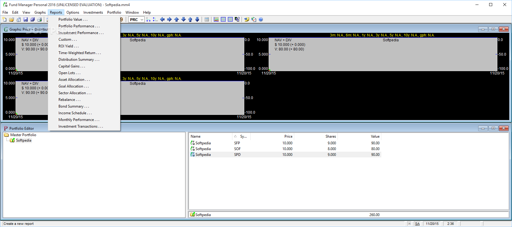The width and height of the screenshot is (512, 227).
Task: Open the Portfolio menu
Action: point(114,12)
